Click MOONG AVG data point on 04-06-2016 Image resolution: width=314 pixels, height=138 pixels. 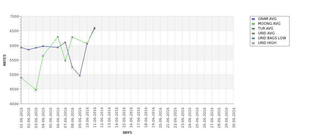[x=43, y=56]
